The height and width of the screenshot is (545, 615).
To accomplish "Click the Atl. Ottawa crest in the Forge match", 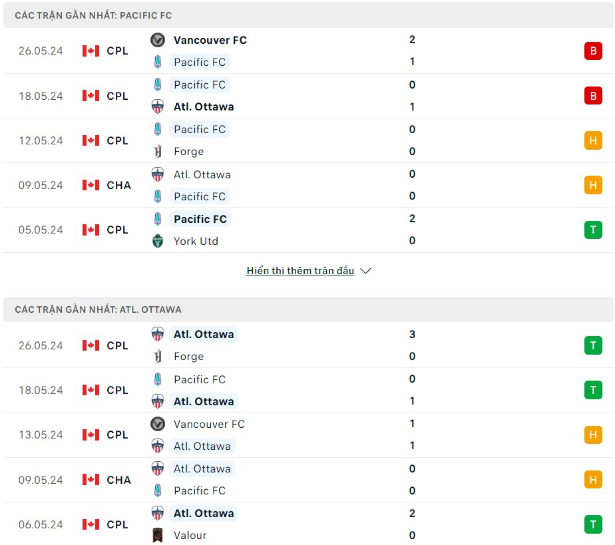I will point(158,334).
